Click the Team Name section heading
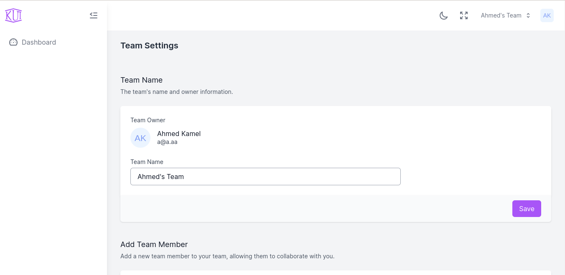This screenshot has width=565, height=275. click(x=141, y=80)
